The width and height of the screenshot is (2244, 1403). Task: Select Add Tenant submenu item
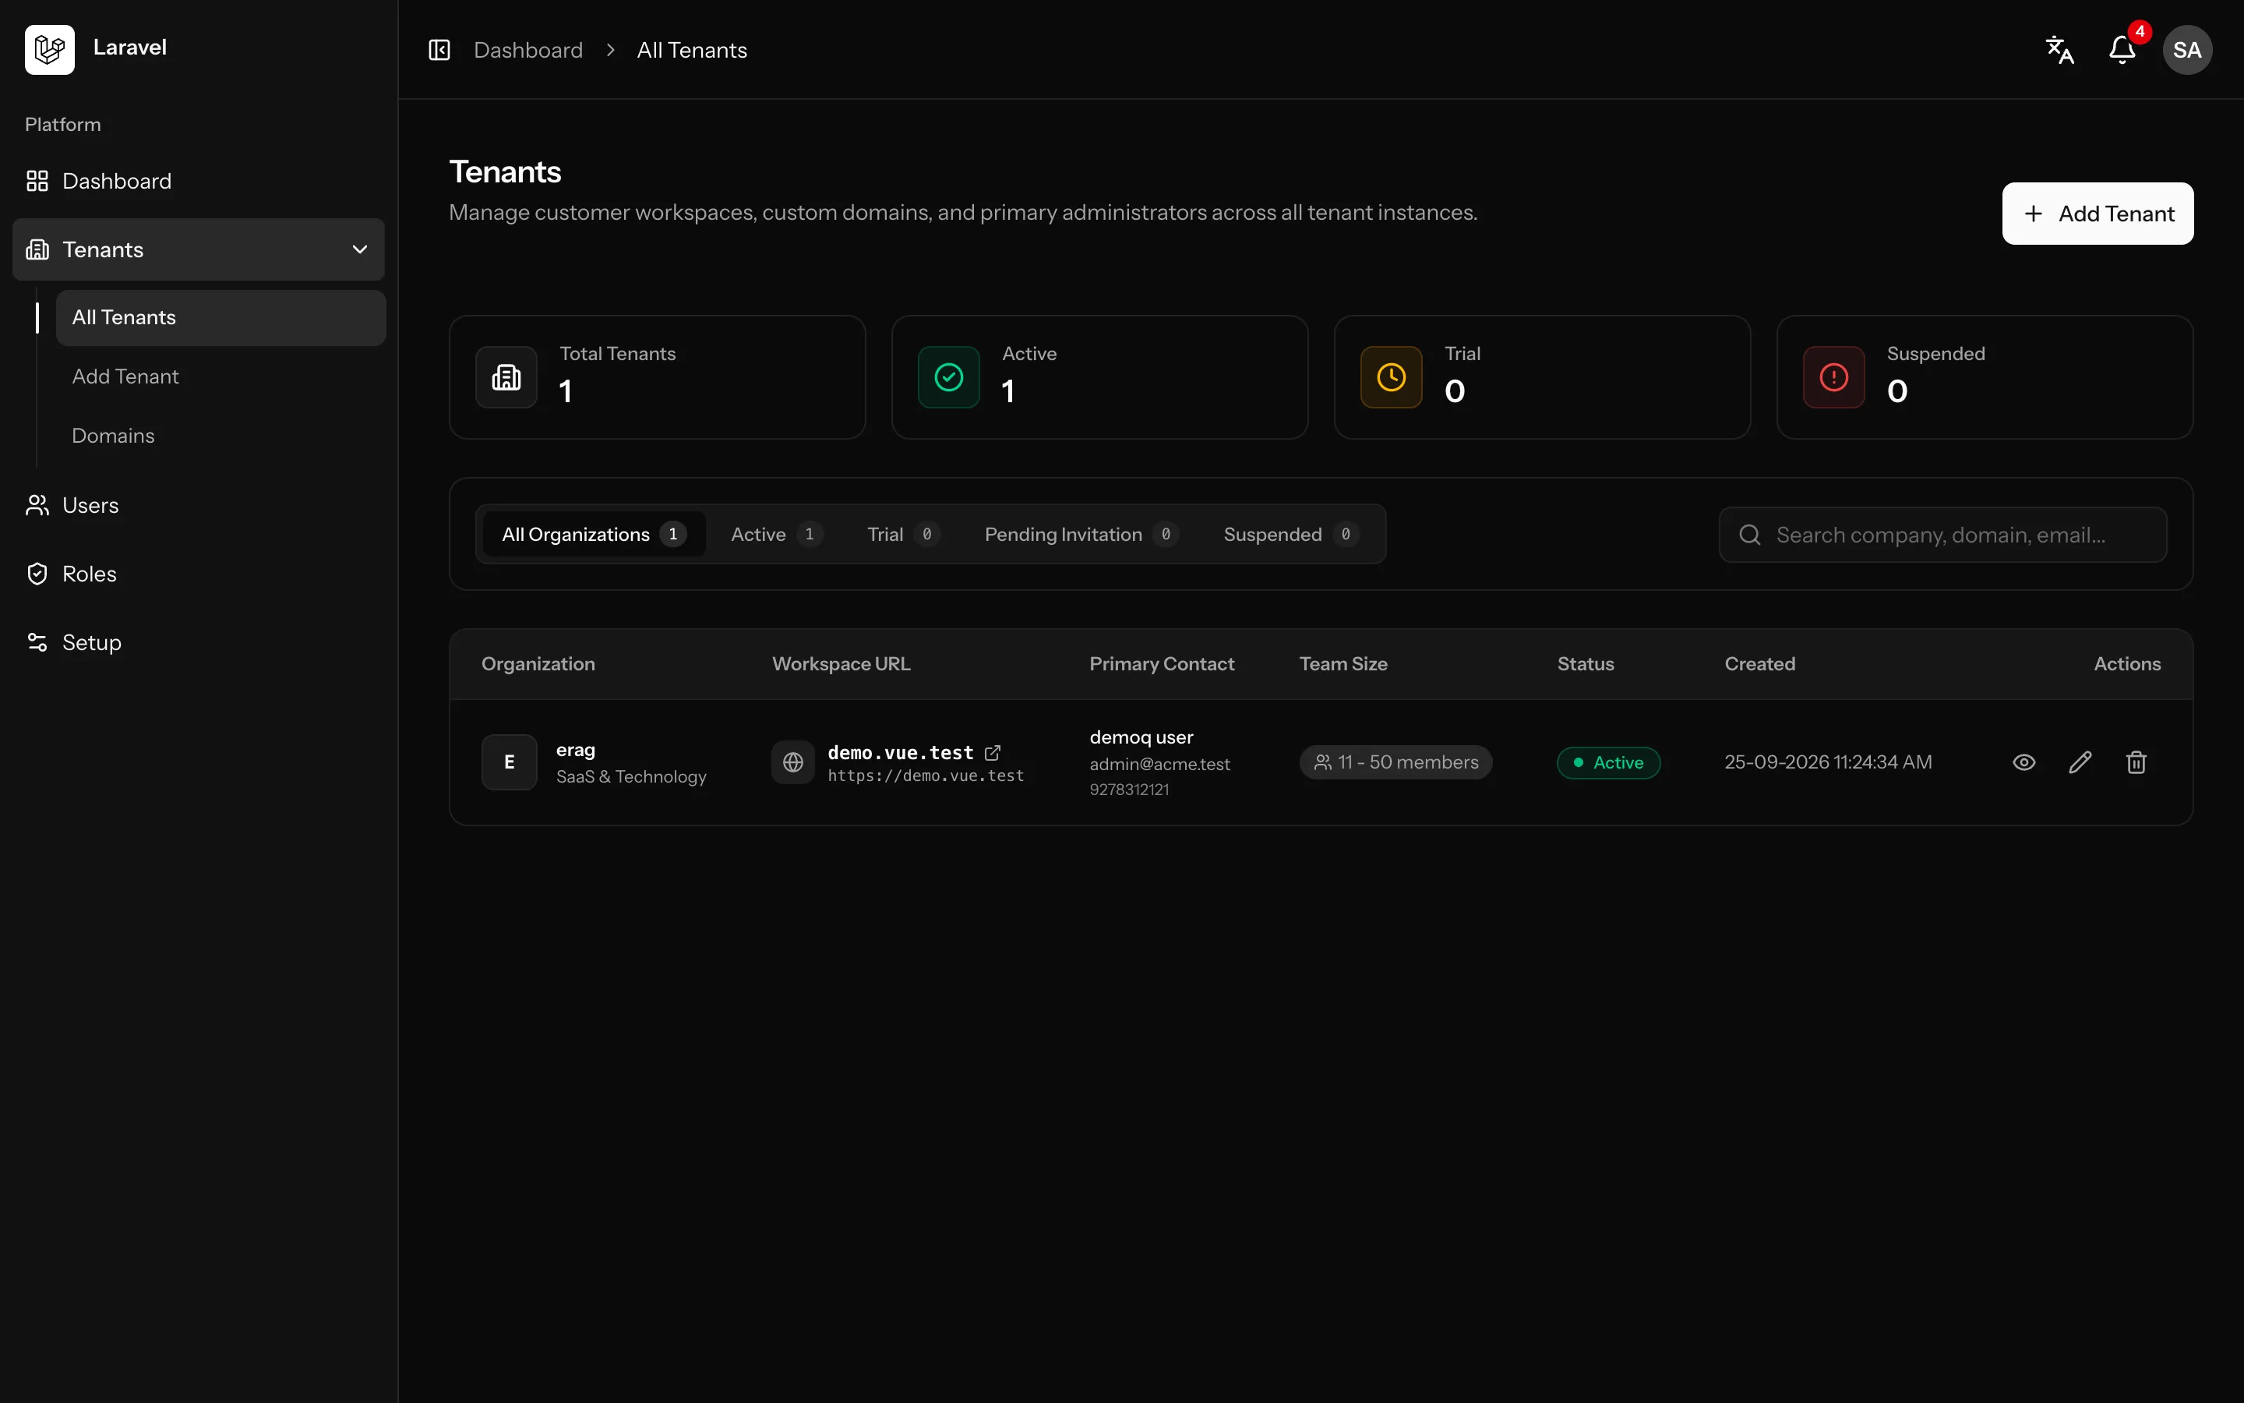point(221,376)
